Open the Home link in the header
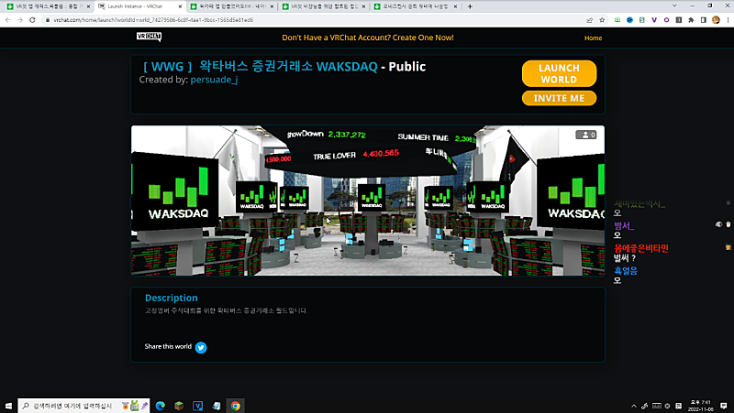 593,38
